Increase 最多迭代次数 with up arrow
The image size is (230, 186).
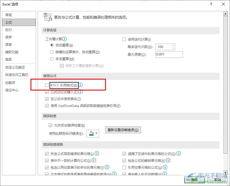pos(173,46)
